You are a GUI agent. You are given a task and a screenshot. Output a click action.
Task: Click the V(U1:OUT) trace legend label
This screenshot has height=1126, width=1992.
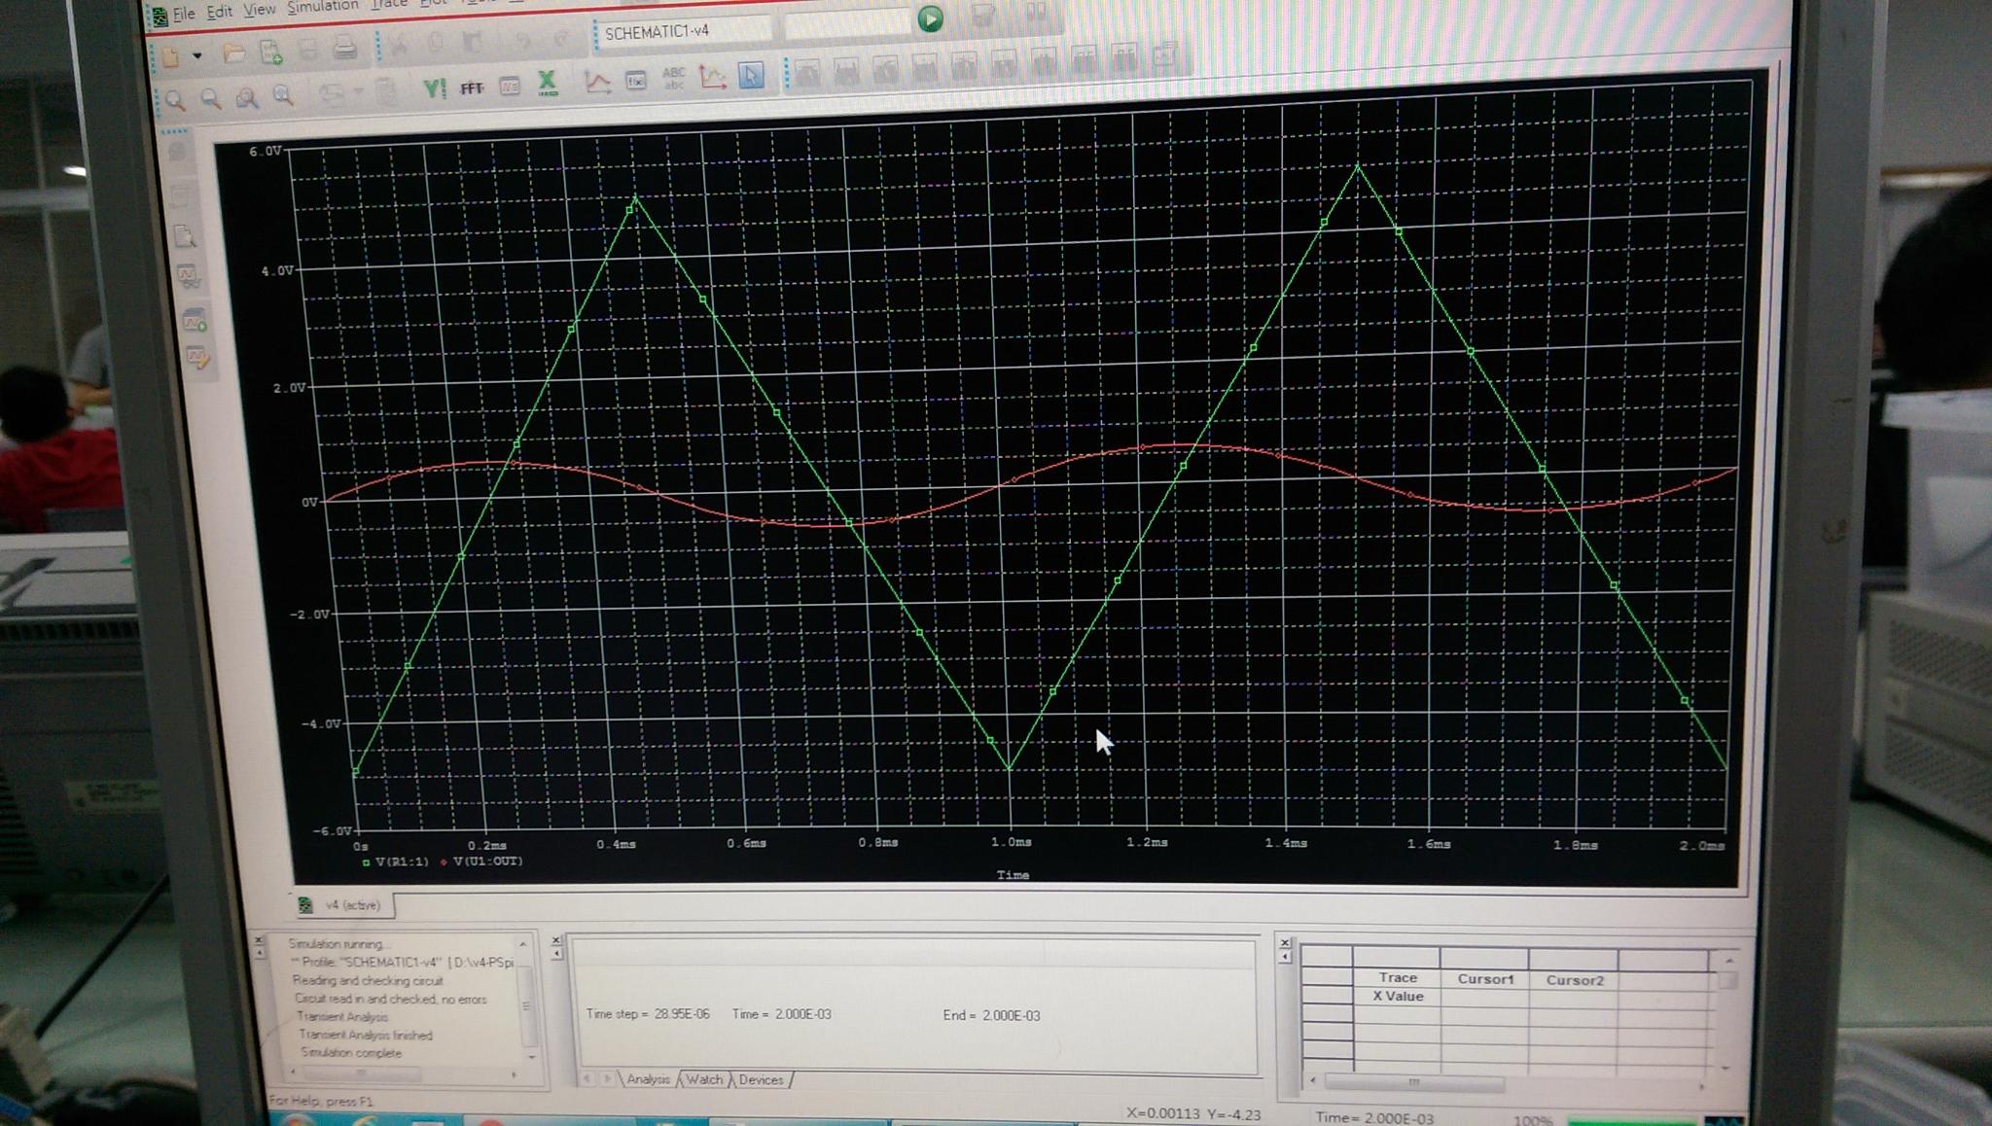coord(487,861)
